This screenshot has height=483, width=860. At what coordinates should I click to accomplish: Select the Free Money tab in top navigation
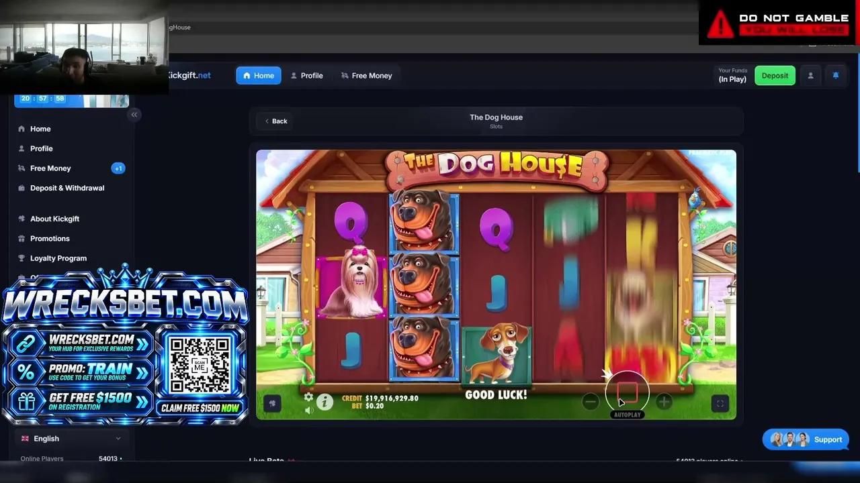coord(366,76)
